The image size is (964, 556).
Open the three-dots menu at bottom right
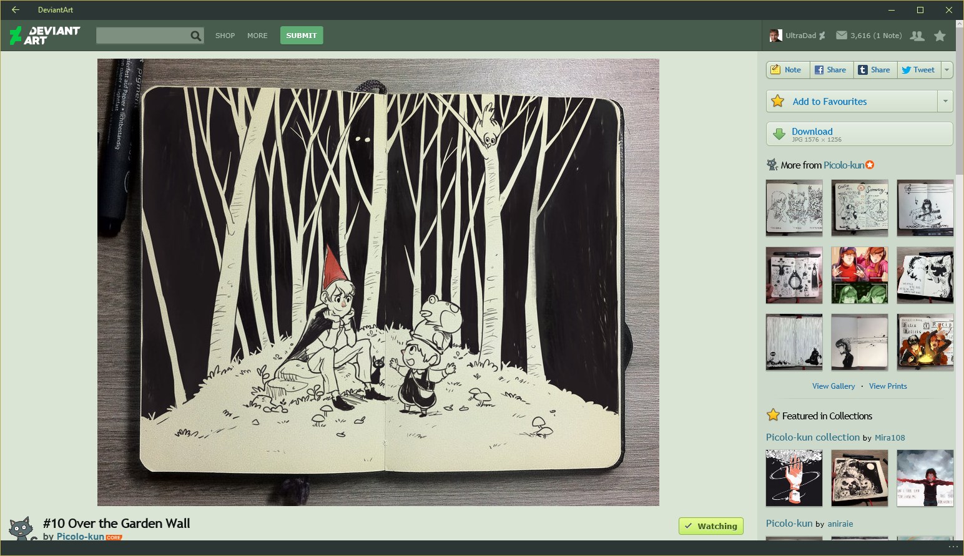point(953,547)
